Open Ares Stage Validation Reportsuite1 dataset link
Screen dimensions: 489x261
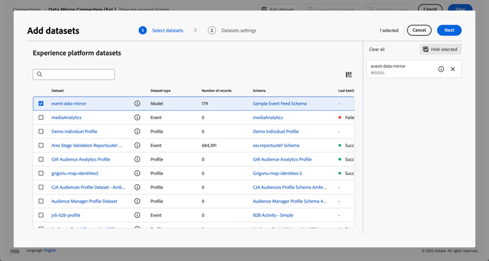[87, 146]
